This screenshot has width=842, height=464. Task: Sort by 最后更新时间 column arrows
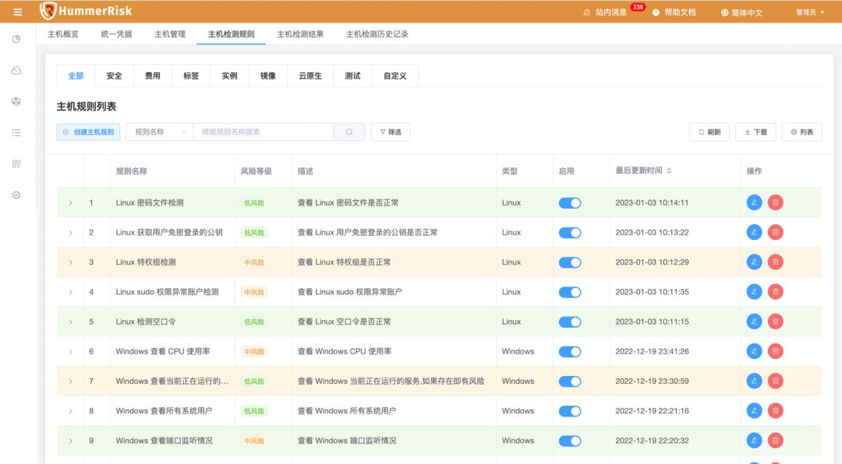point(669,170)
